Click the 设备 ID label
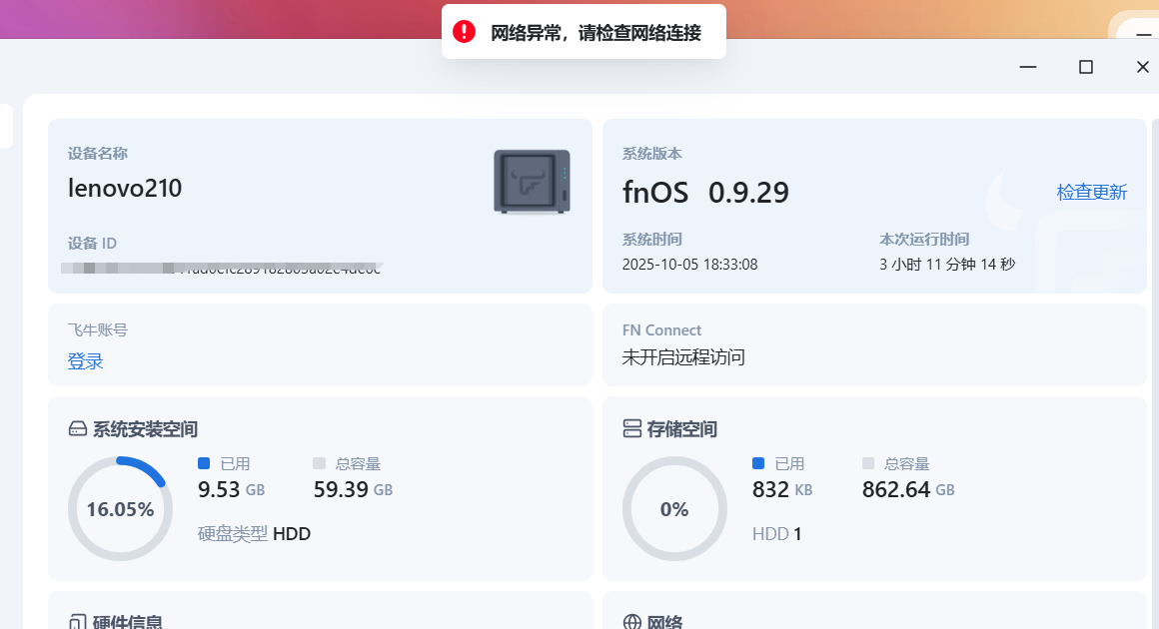The image size is (1159, 629). [92, 243]
